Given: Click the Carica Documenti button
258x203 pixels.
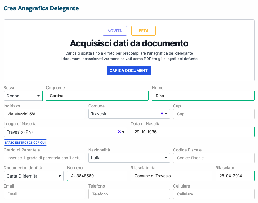Looking at the screenshot, I should pyautogui.click(x=129, y=70).
